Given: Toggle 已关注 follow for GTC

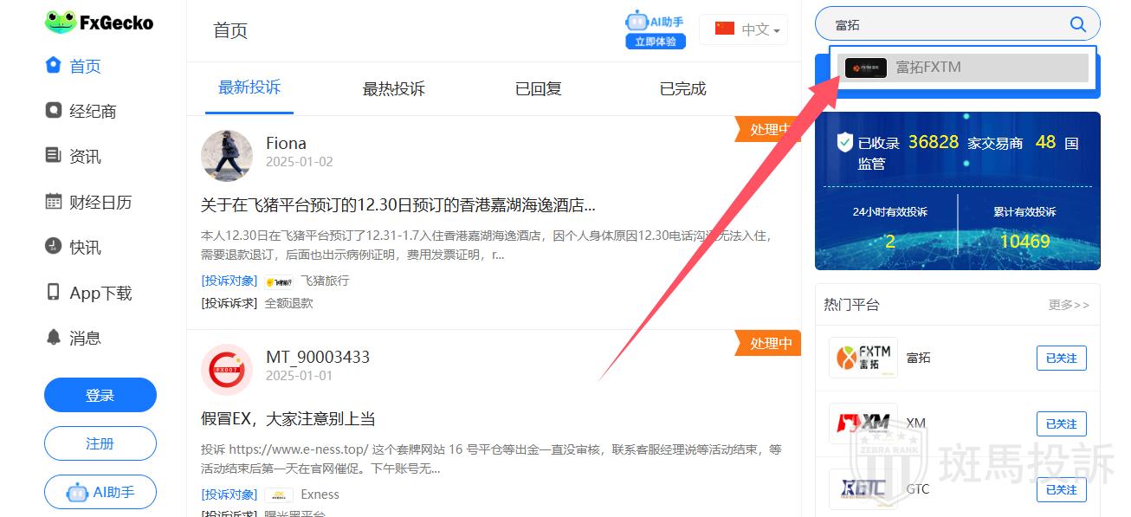Looking at the screenshot, I should [1061, 489].
